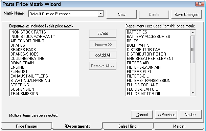
Task: Select STARTING/CHARGING department
Action: pyautogui.click(x=44, y=81)
